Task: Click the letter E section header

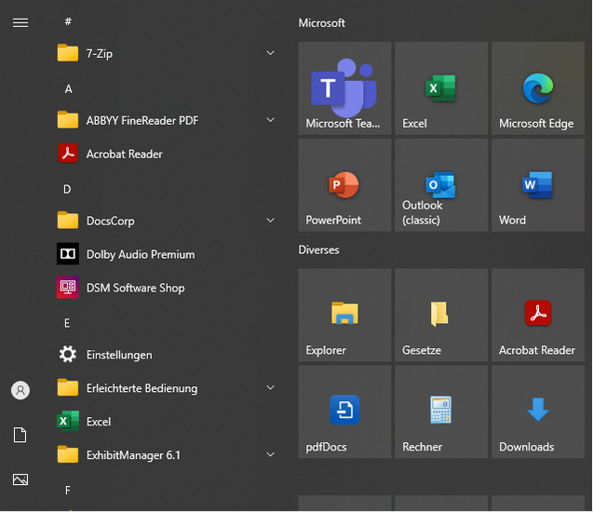Action: click(67, 323)
